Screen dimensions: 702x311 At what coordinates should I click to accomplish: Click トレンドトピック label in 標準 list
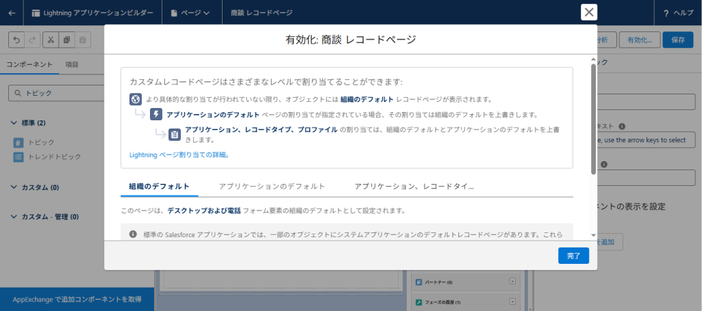55,157
